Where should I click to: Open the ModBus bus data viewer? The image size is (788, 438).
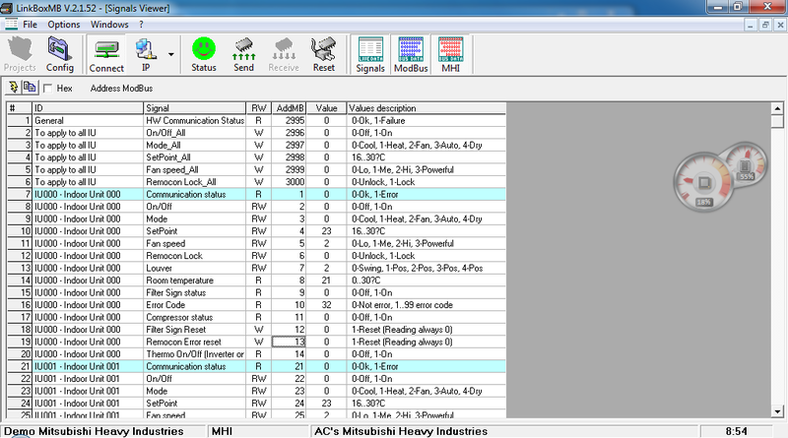409,53
